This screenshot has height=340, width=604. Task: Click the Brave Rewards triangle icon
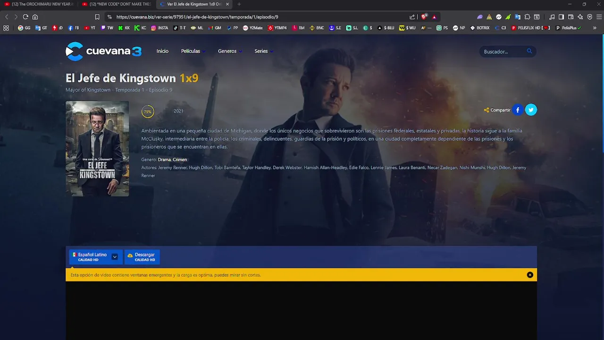tap(434, 17)
